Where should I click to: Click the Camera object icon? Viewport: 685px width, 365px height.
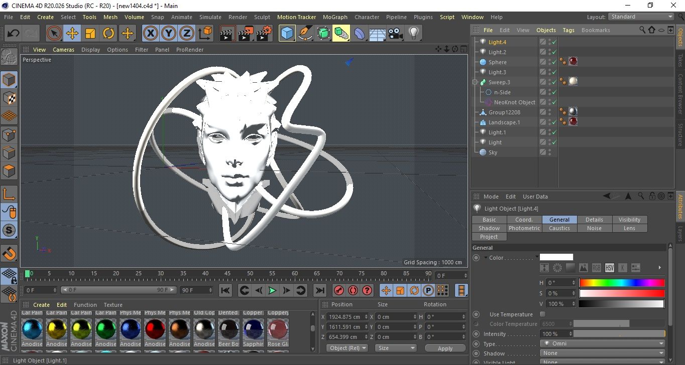[x=395, y=34]
